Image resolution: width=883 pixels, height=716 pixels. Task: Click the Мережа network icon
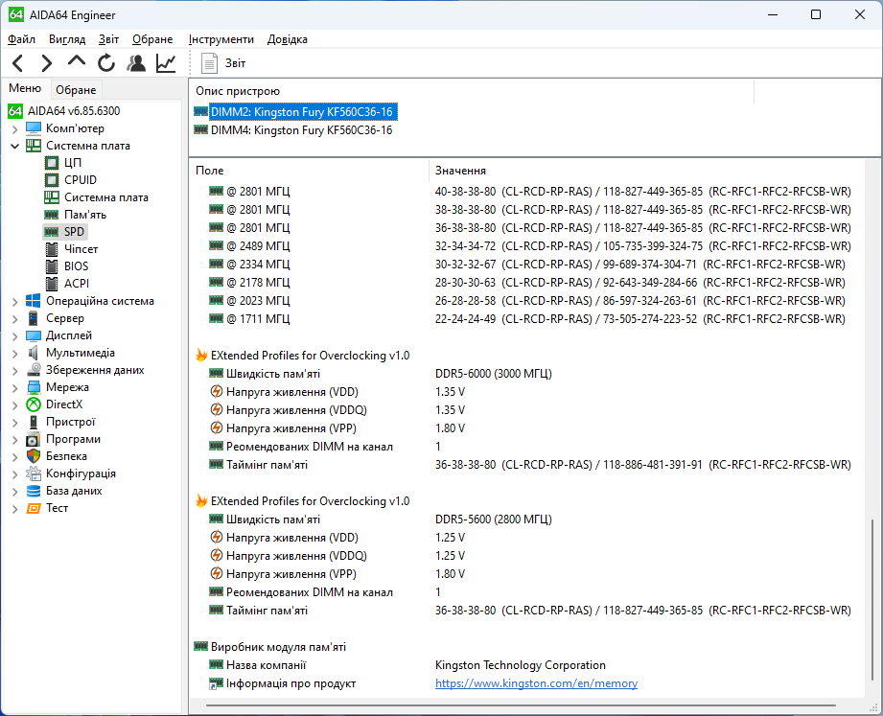click(x=34, y=387)
